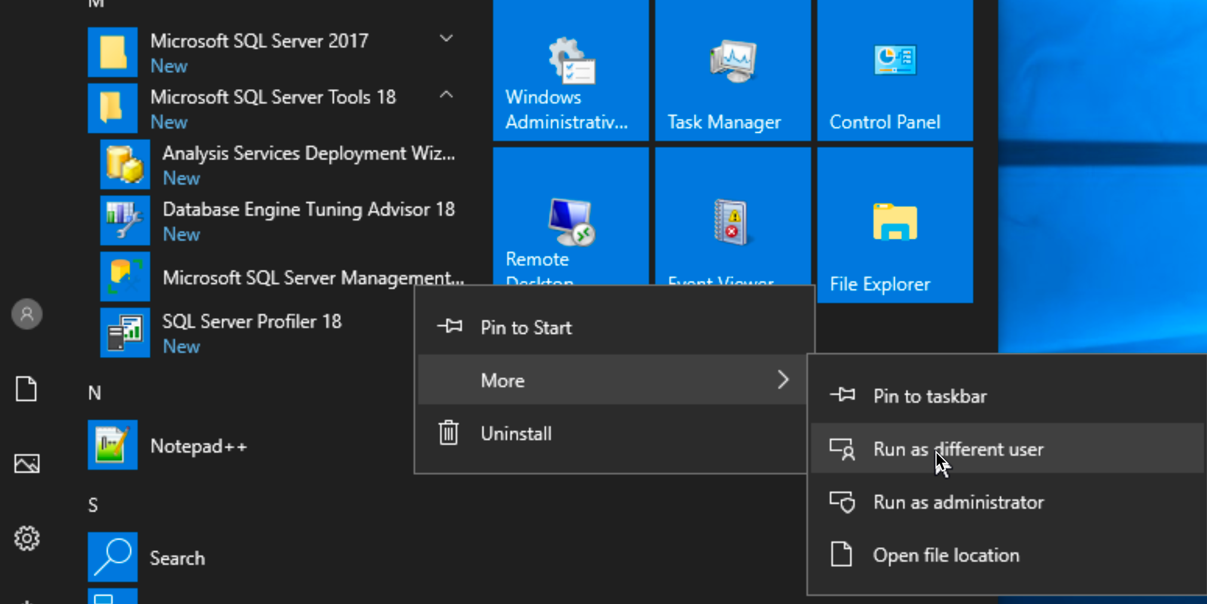This screenshot has height=604, width=1207.
Task: Choose Run as administrator
Action: pos(1007,502)
